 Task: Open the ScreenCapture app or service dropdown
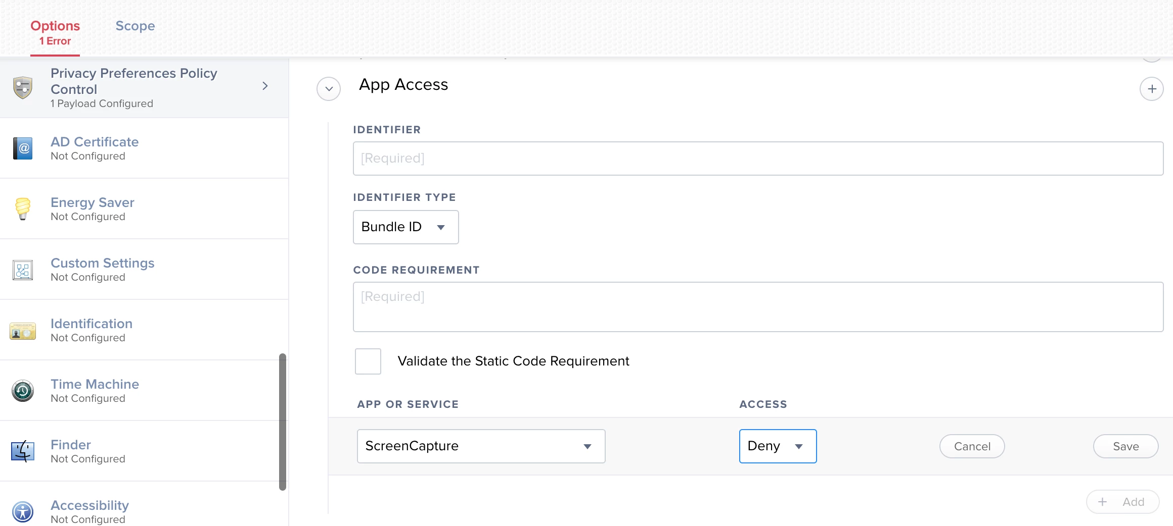[x=481, y=446]
